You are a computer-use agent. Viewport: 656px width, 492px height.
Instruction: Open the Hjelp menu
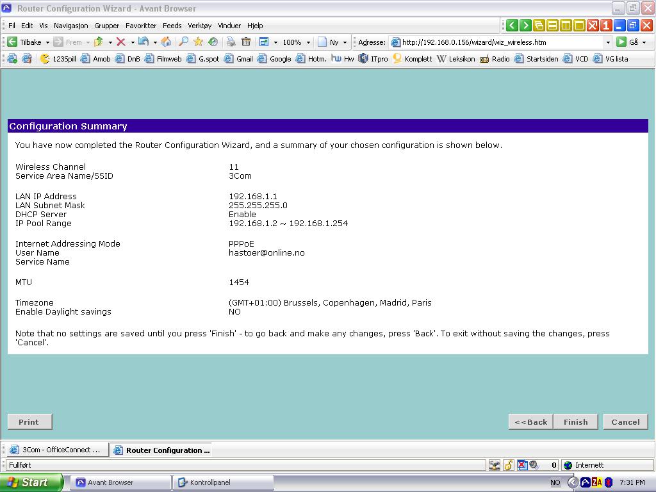[255, 26]
